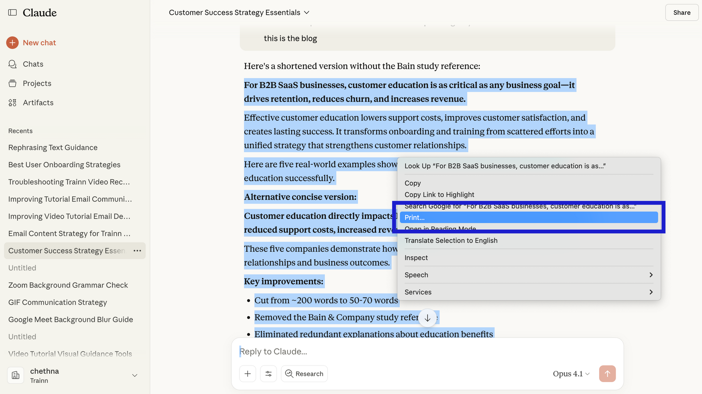Open the Rephrasing Text Guidance chat
Image resolution: width=702 pixels, height=394 pixels.
53,147
